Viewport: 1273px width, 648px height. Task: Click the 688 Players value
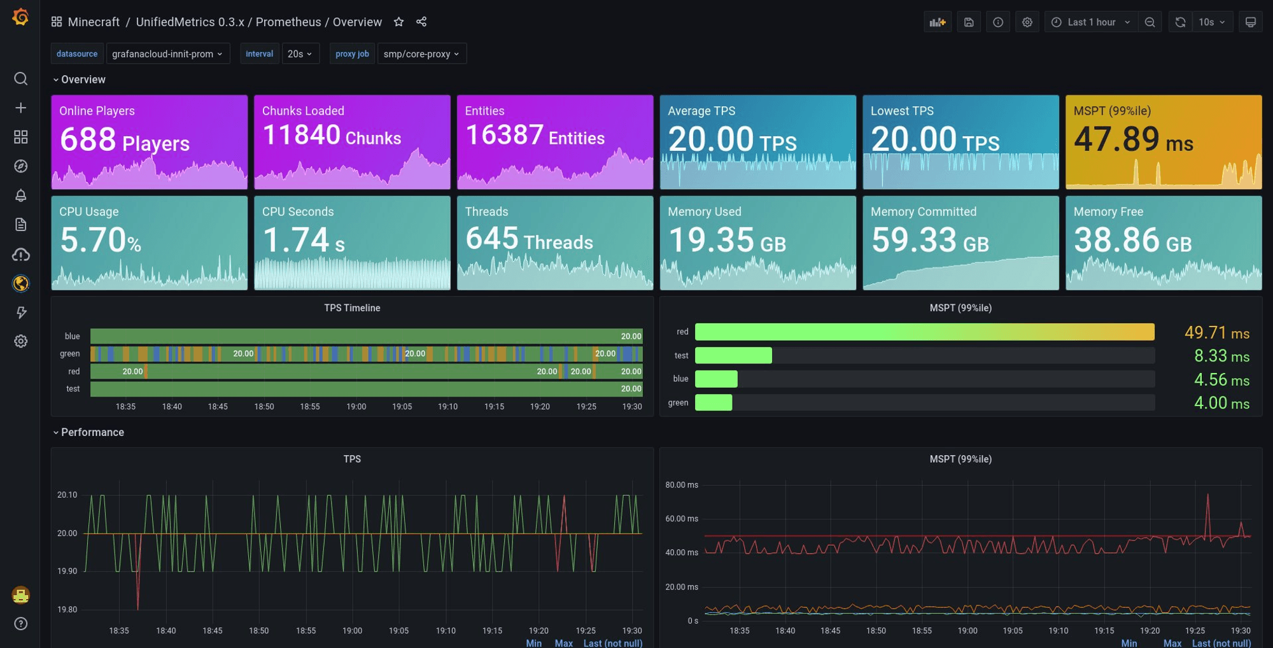click(125, 140)
